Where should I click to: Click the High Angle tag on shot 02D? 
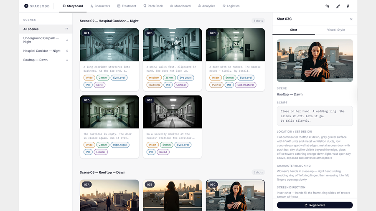point(120,145)
